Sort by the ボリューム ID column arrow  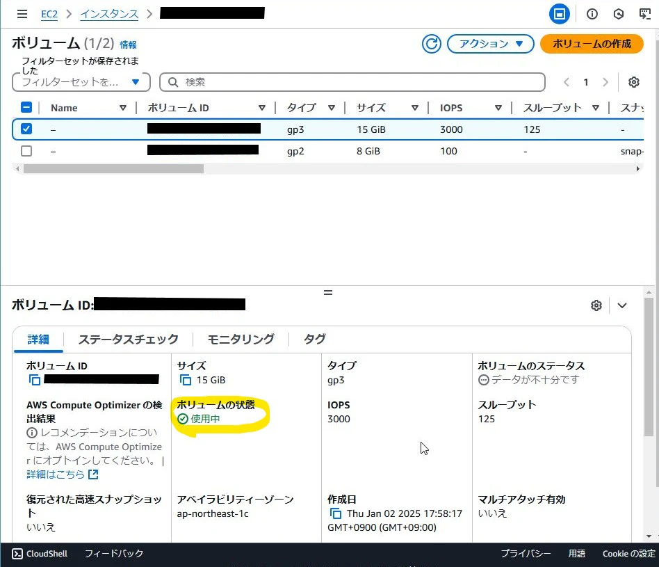(x=262, y=108)
